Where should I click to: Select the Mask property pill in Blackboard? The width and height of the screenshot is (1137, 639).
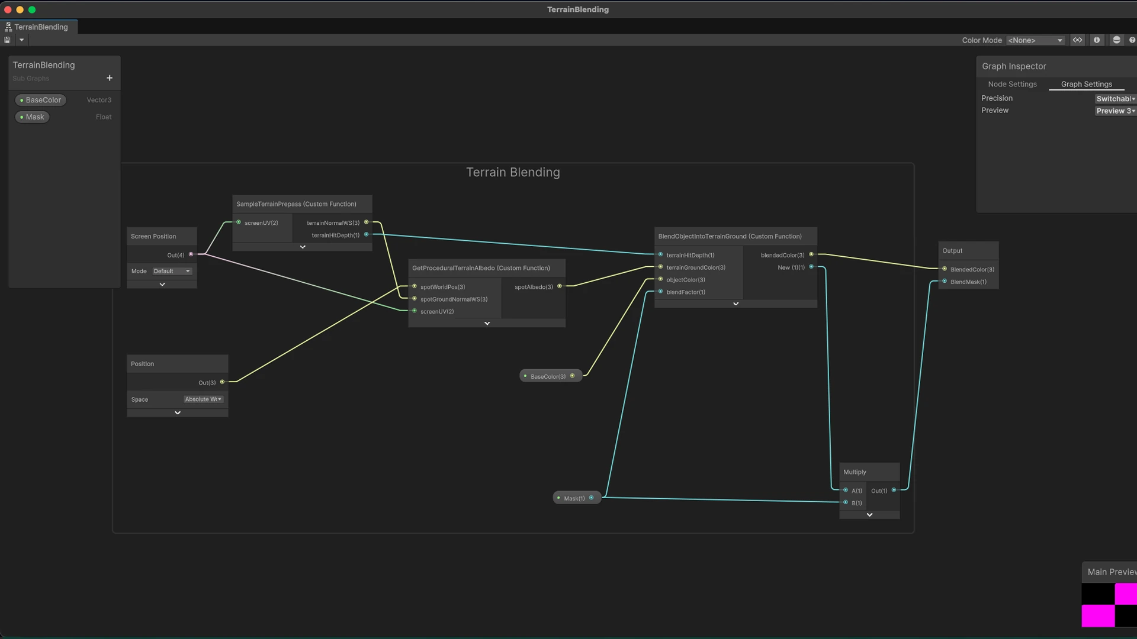pos(32,117)
